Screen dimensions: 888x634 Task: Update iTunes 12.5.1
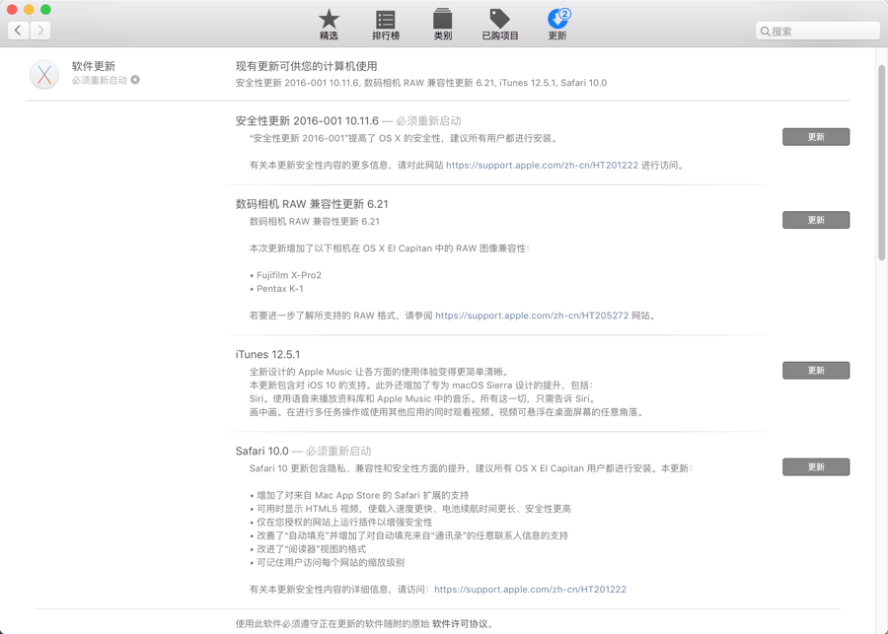pyautogui.click(x=816, y=370)
